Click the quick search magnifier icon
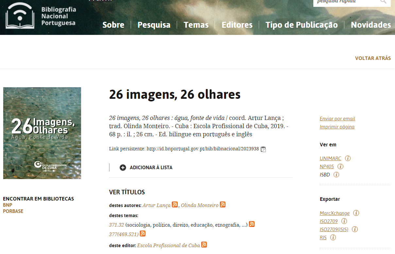This screenshot has width=395, height=254. pos(383,2)
